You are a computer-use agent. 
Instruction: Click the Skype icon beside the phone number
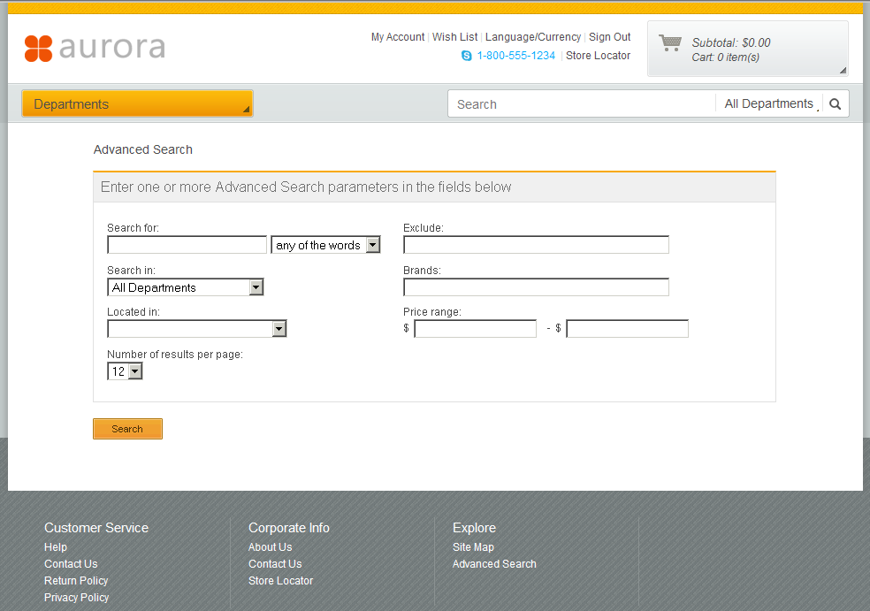(466, 55)
